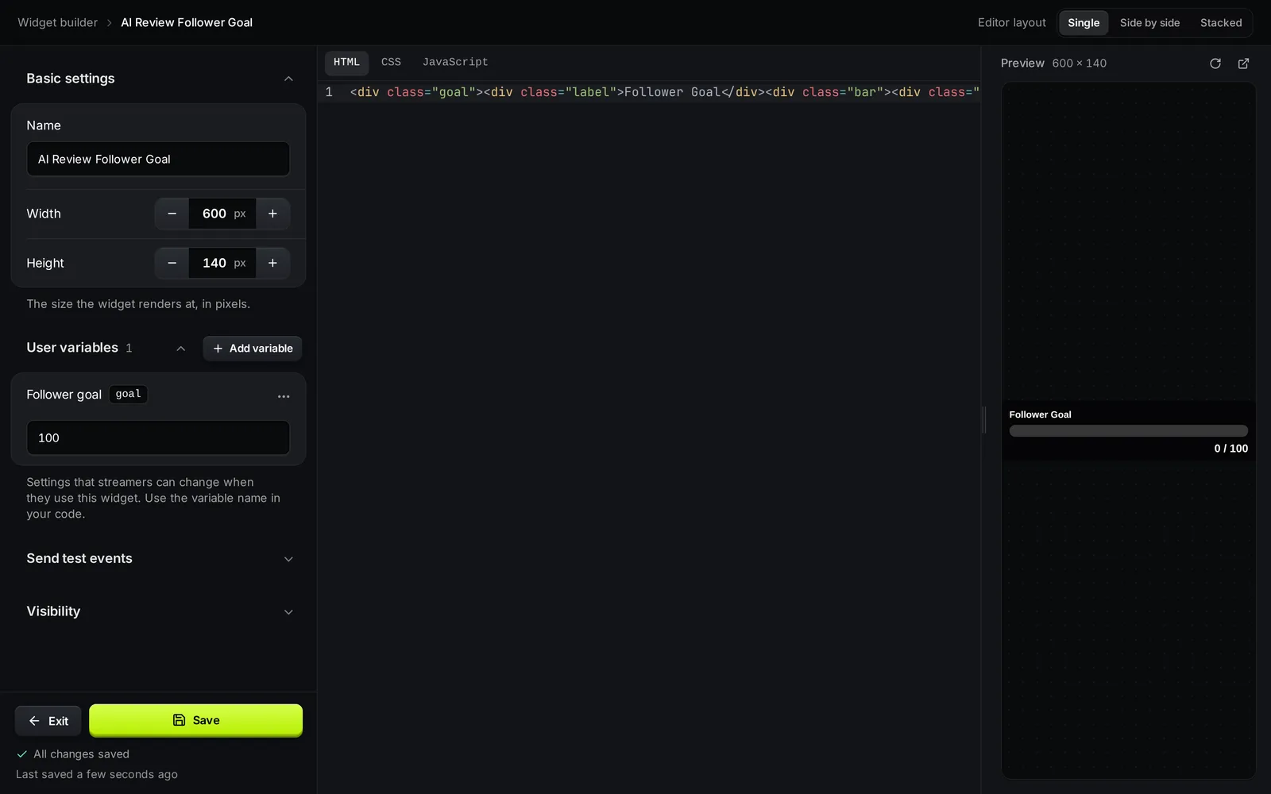
Task: Increase the Height value with plus
Action: coord(272,263)
